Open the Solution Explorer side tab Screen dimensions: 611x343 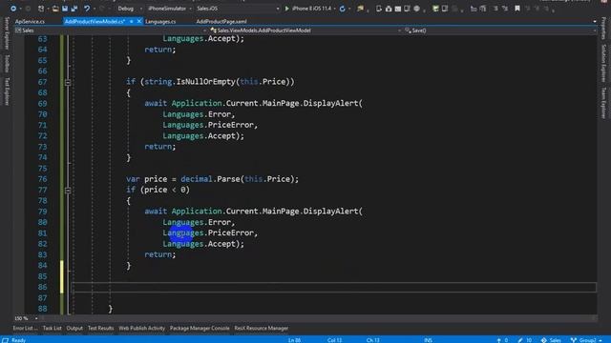click(x=603, y=63)
